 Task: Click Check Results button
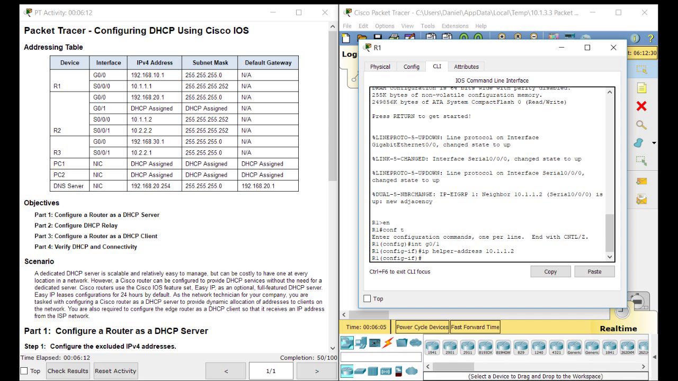click(x=68, y=371)
